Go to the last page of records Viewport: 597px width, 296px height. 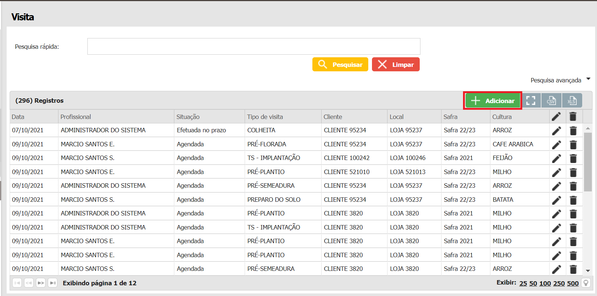tap(53, 283)
